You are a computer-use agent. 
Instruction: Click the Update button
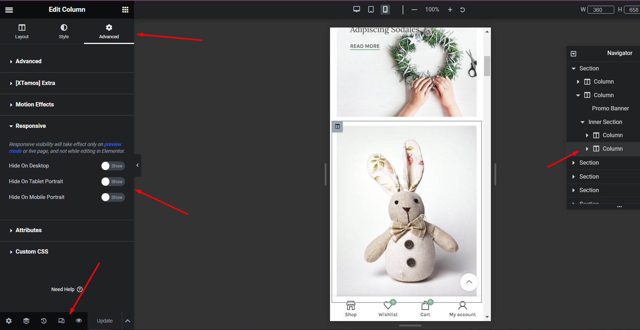pos(105,321)
